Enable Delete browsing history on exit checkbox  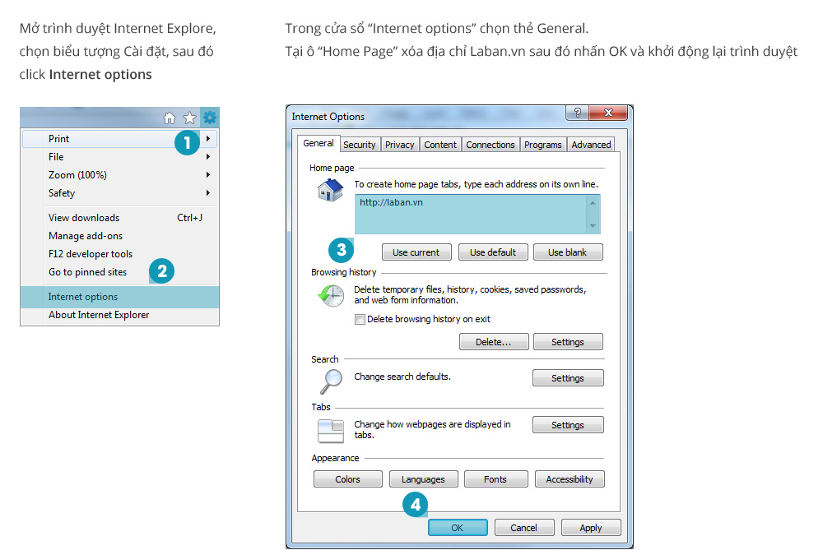pyautogui.click(x=360, y=319)
